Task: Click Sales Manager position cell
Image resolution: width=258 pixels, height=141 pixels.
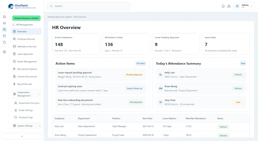Action: point(119,126)
